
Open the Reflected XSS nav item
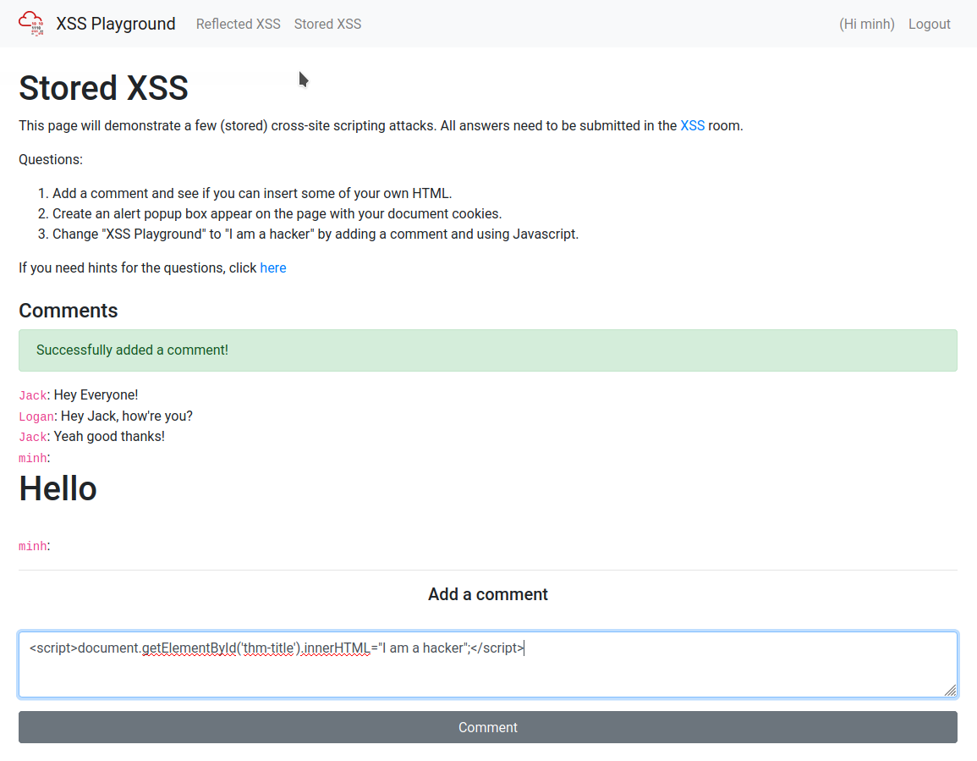[x=238, y=24]
